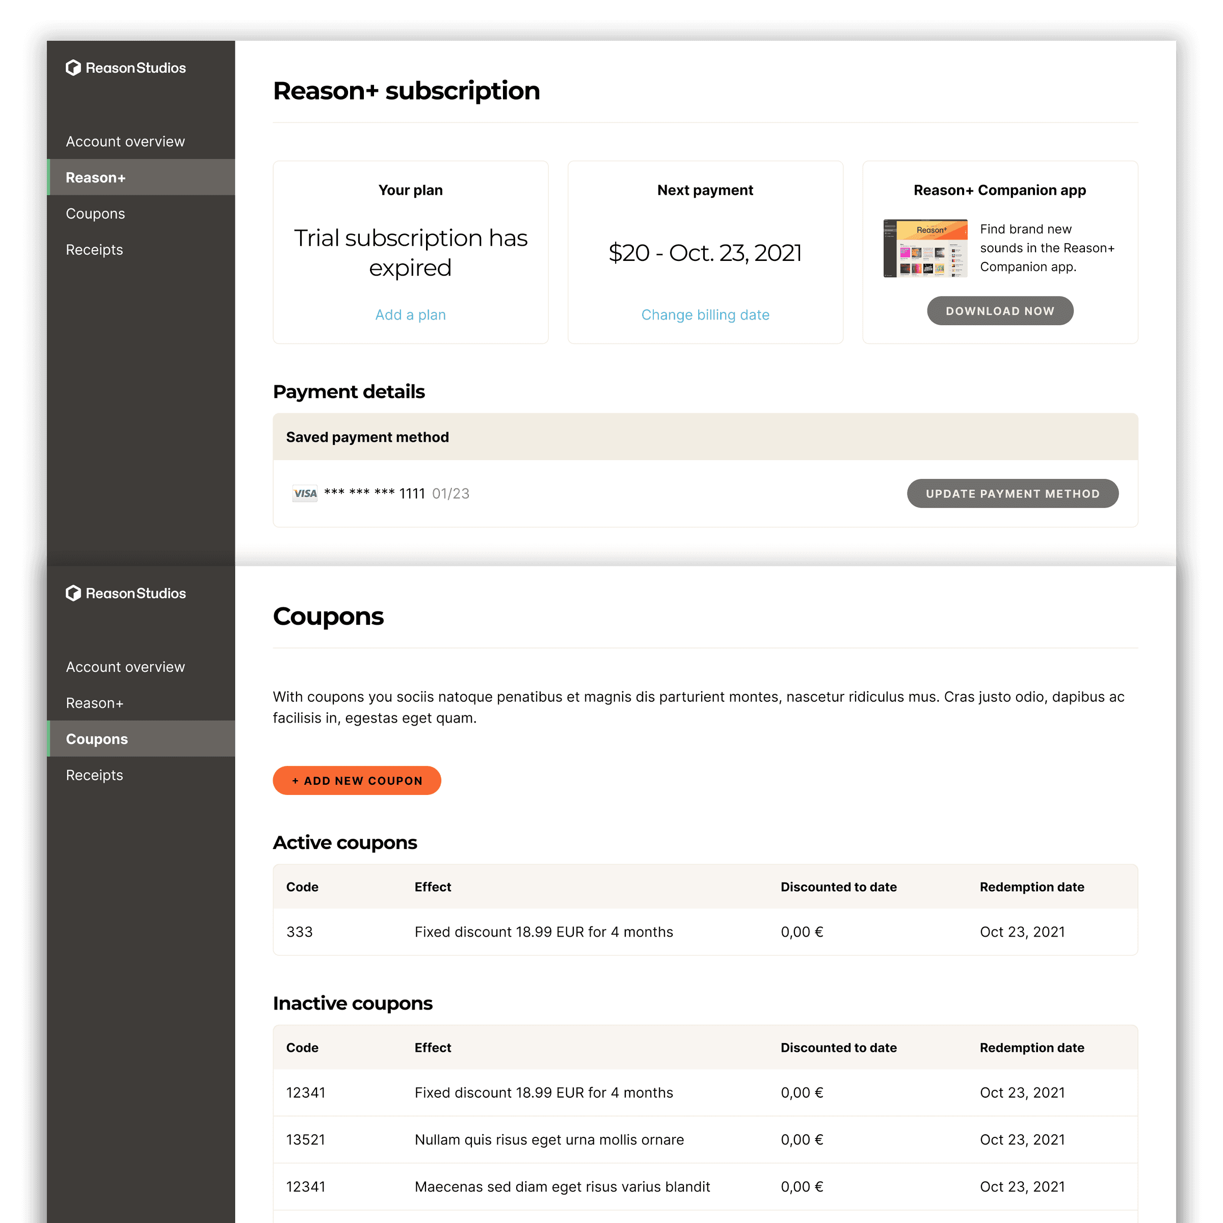Screen dimensions: 1223x1223
Task: Click the Add a plan link
Action: point(410,314)
